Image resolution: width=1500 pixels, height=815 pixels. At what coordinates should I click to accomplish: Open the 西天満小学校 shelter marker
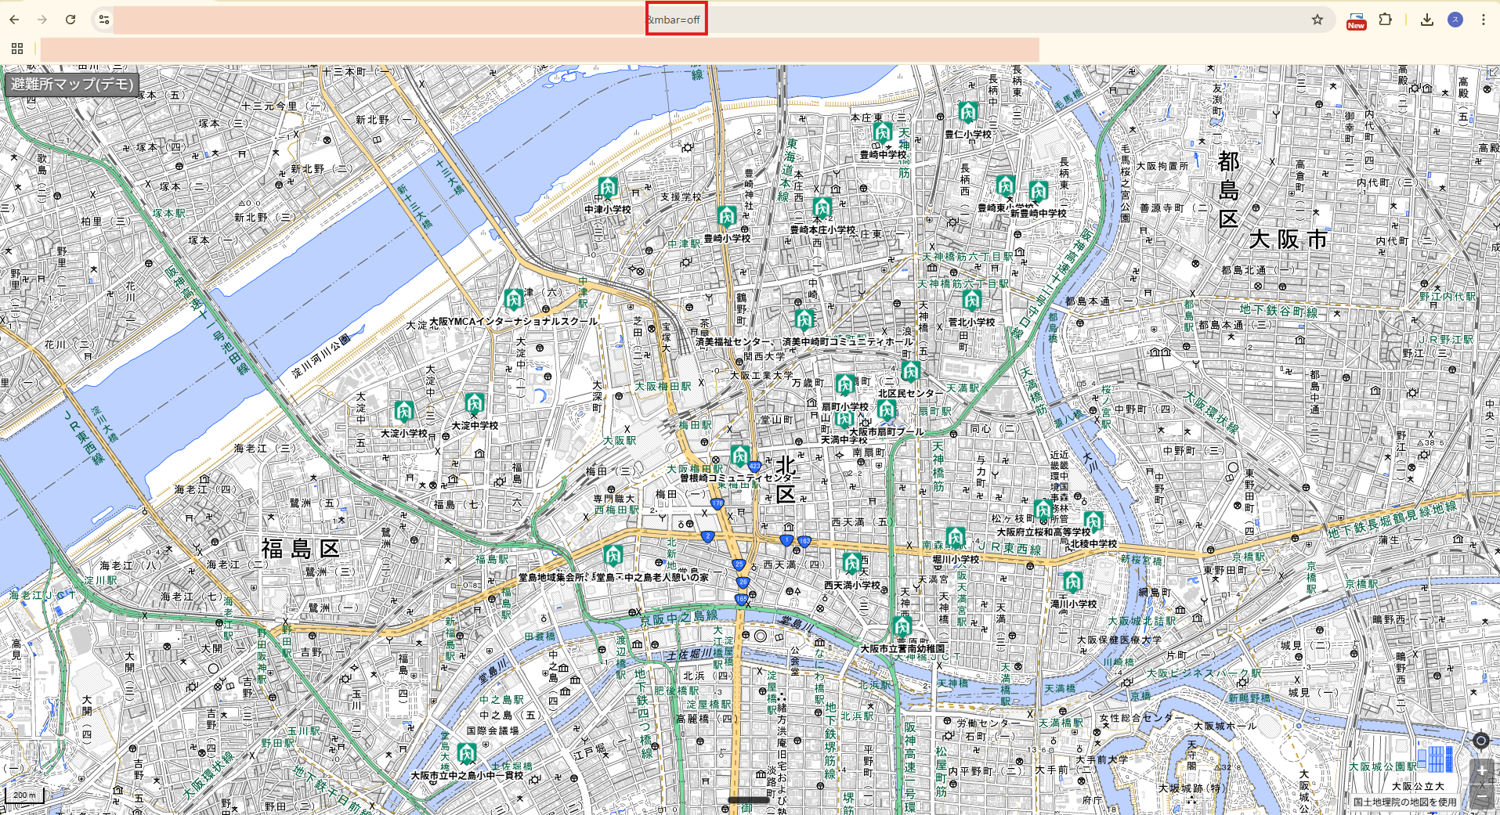click(852, 564)
